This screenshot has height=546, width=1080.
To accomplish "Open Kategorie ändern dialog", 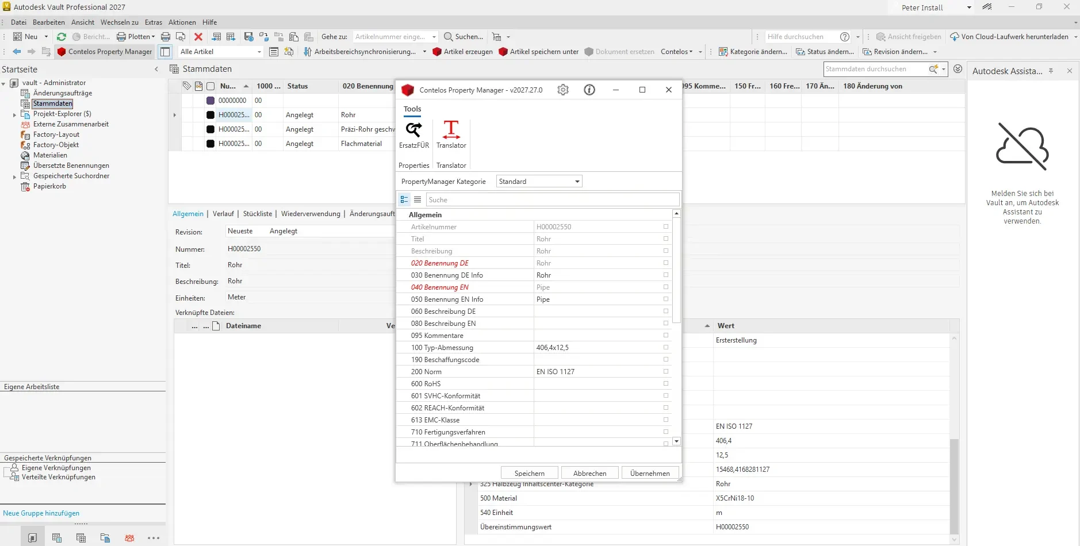I will coord(753,52).
